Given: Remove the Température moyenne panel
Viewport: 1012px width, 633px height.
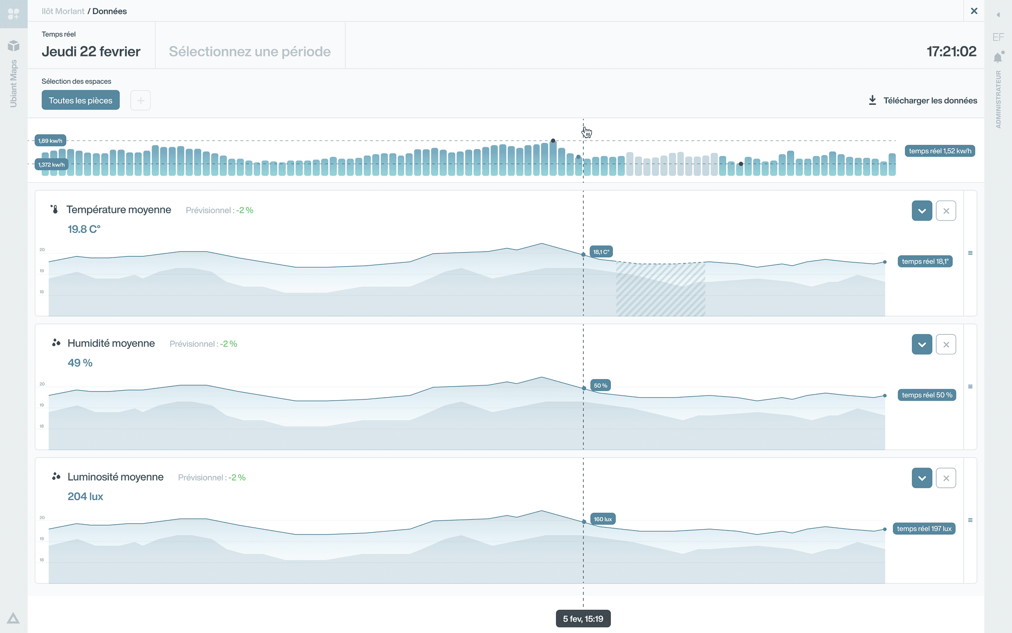Looking at the screenshot, I should 946,211.
